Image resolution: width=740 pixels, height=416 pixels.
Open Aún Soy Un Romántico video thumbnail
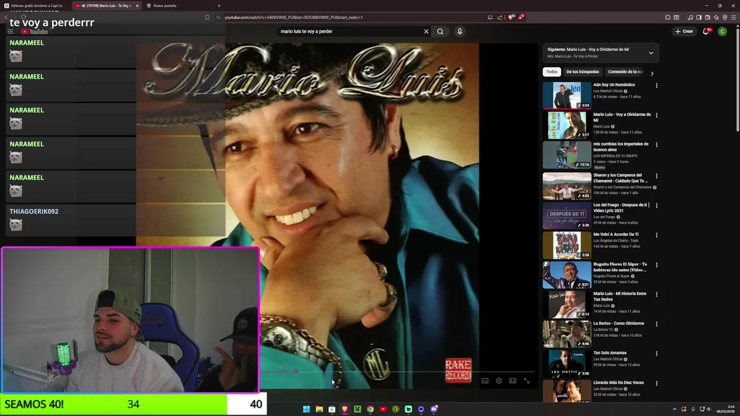[x=567, y=95]
